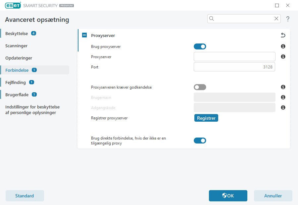Enable Proxyserveren kræver godkendelse toggle

[200, 87]
